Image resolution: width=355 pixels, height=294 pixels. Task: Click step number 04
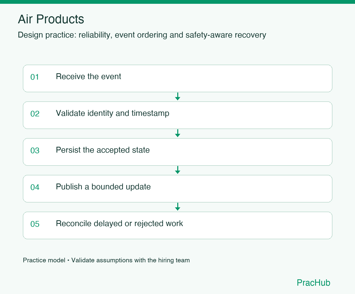[35, 187]
